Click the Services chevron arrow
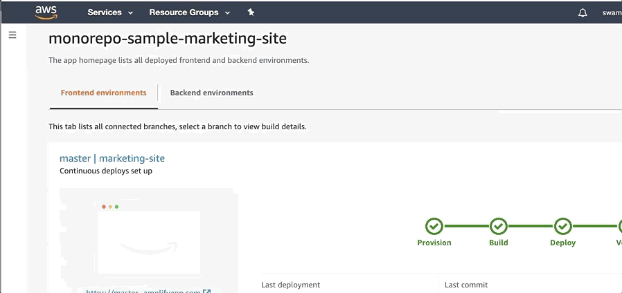Image resolution: width=622 pixels, height=293 pixels. [130, 13]
